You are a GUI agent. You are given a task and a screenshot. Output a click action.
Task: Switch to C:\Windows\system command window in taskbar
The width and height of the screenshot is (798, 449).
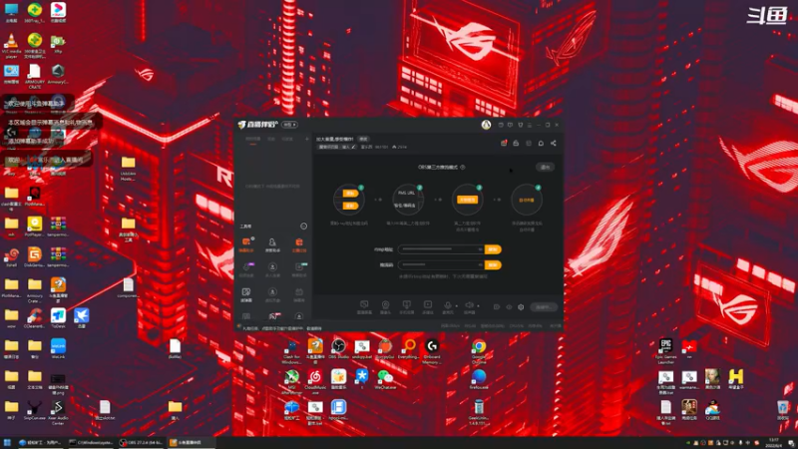pyautogui.click(x=91, y=442)
